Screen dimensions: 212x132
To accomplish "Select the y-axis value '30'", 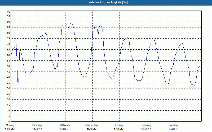I will pos(8,88).
